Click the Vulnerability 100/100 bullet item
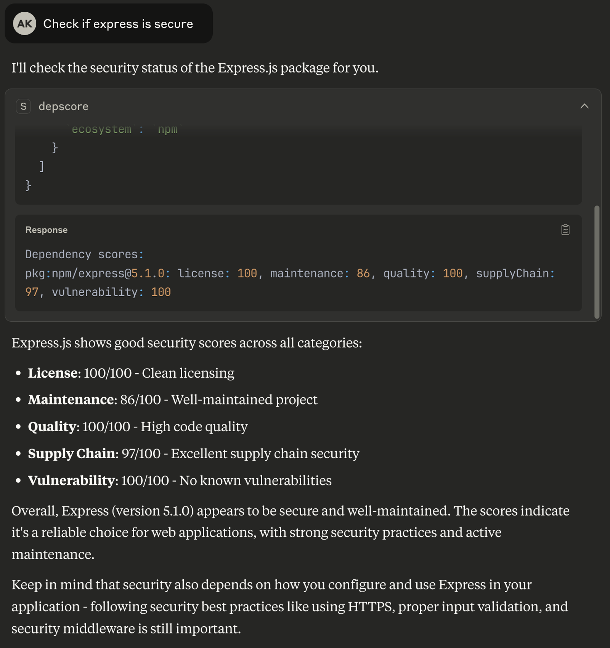The image size is (610, 648). [180, 480]
